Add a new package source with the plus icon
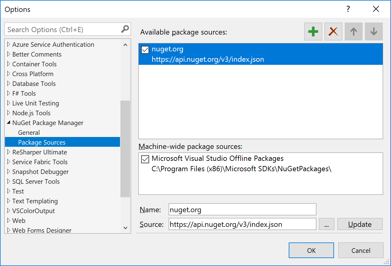 313,31
